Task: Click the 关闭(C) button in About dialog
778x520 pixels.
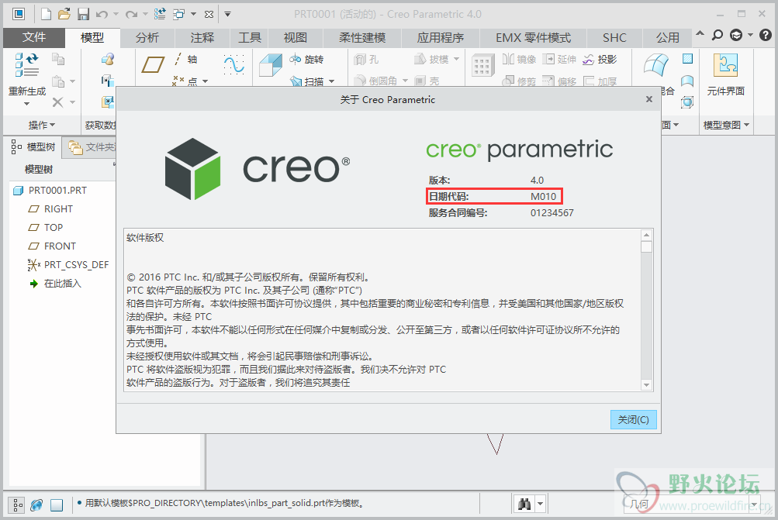Action: 633,419
